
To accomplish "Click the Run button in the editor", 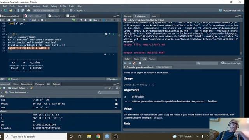I will [93, 20].
